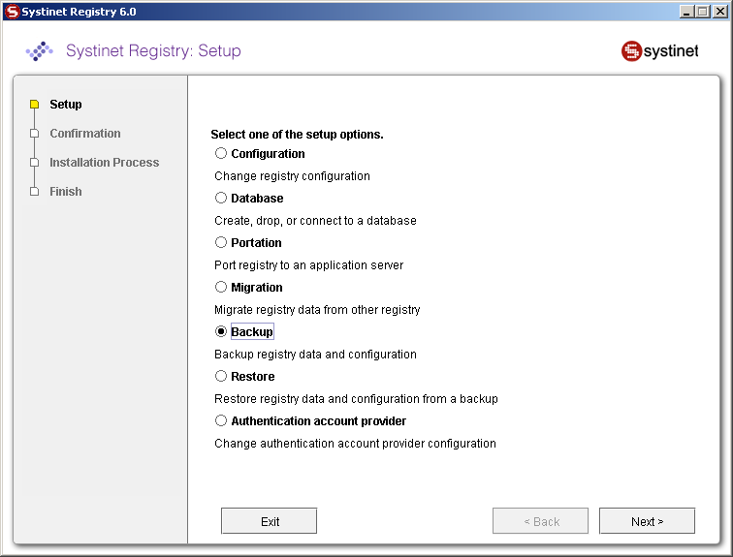Click the Next > button
Screen dimensions: 733x557
click(x=647, y=521)
